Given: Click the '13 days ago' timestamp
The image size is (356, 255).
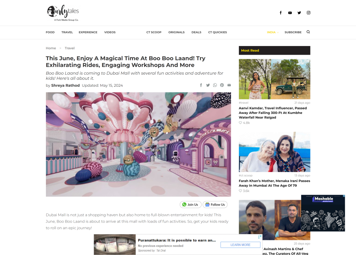Looking at the screenshot, I should [x=302, y=176].
